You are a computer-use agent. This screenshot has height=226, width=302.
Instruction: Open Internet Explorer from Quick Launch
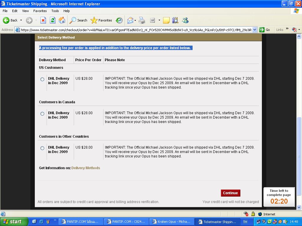click(x=41, y=222)
